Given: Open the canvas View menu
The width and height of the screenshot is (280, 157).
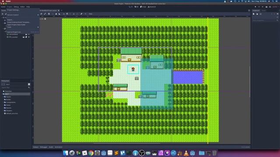Looking at the screenshot, I should coord(91,14).
